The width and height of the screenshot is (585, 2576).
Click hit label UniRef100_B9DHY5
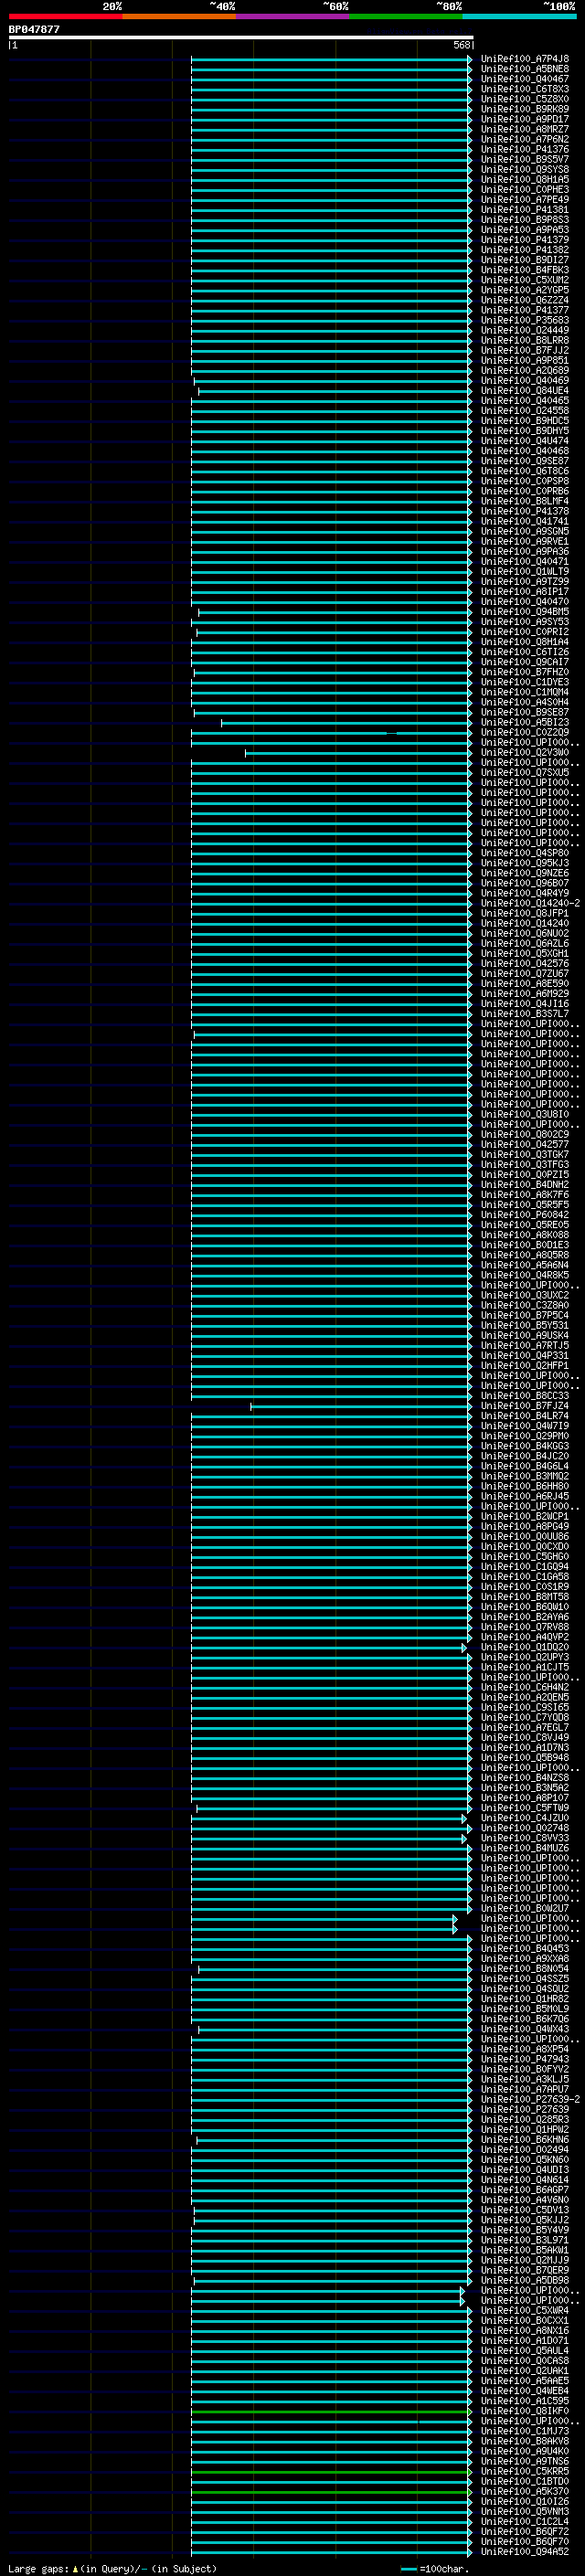pyautogui.click(x=524, y=431)
